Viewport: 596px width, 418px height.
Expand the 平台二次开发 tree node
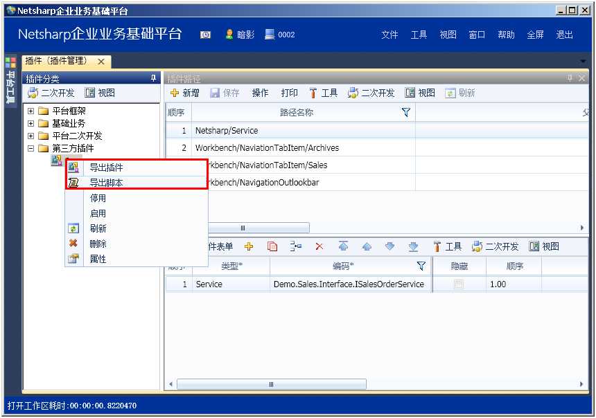tap(30, 136)
